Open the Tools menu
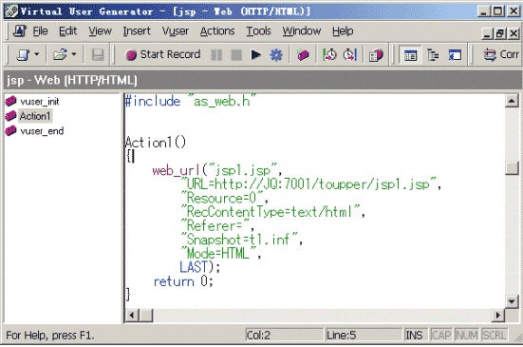523x347 pixels. coord(258,31)
